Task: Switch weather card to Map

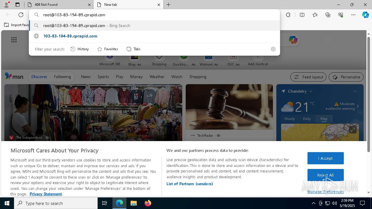Action: [x=324, y=118]
